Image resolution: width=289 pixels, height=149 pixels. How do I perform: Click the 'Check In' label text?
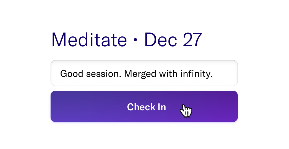coord(147,107)
